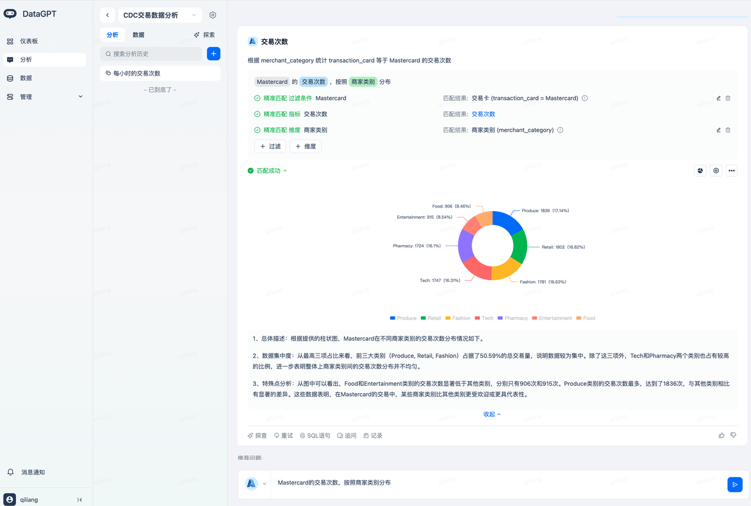Edit the merchant category dimension match
The height and width of the screenshot is (506, 751).
pos(718,130)
